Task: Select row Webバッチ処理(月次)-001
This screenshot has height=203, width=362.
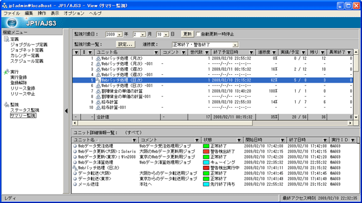Action: pyautogui.click(x=213, y=64)
